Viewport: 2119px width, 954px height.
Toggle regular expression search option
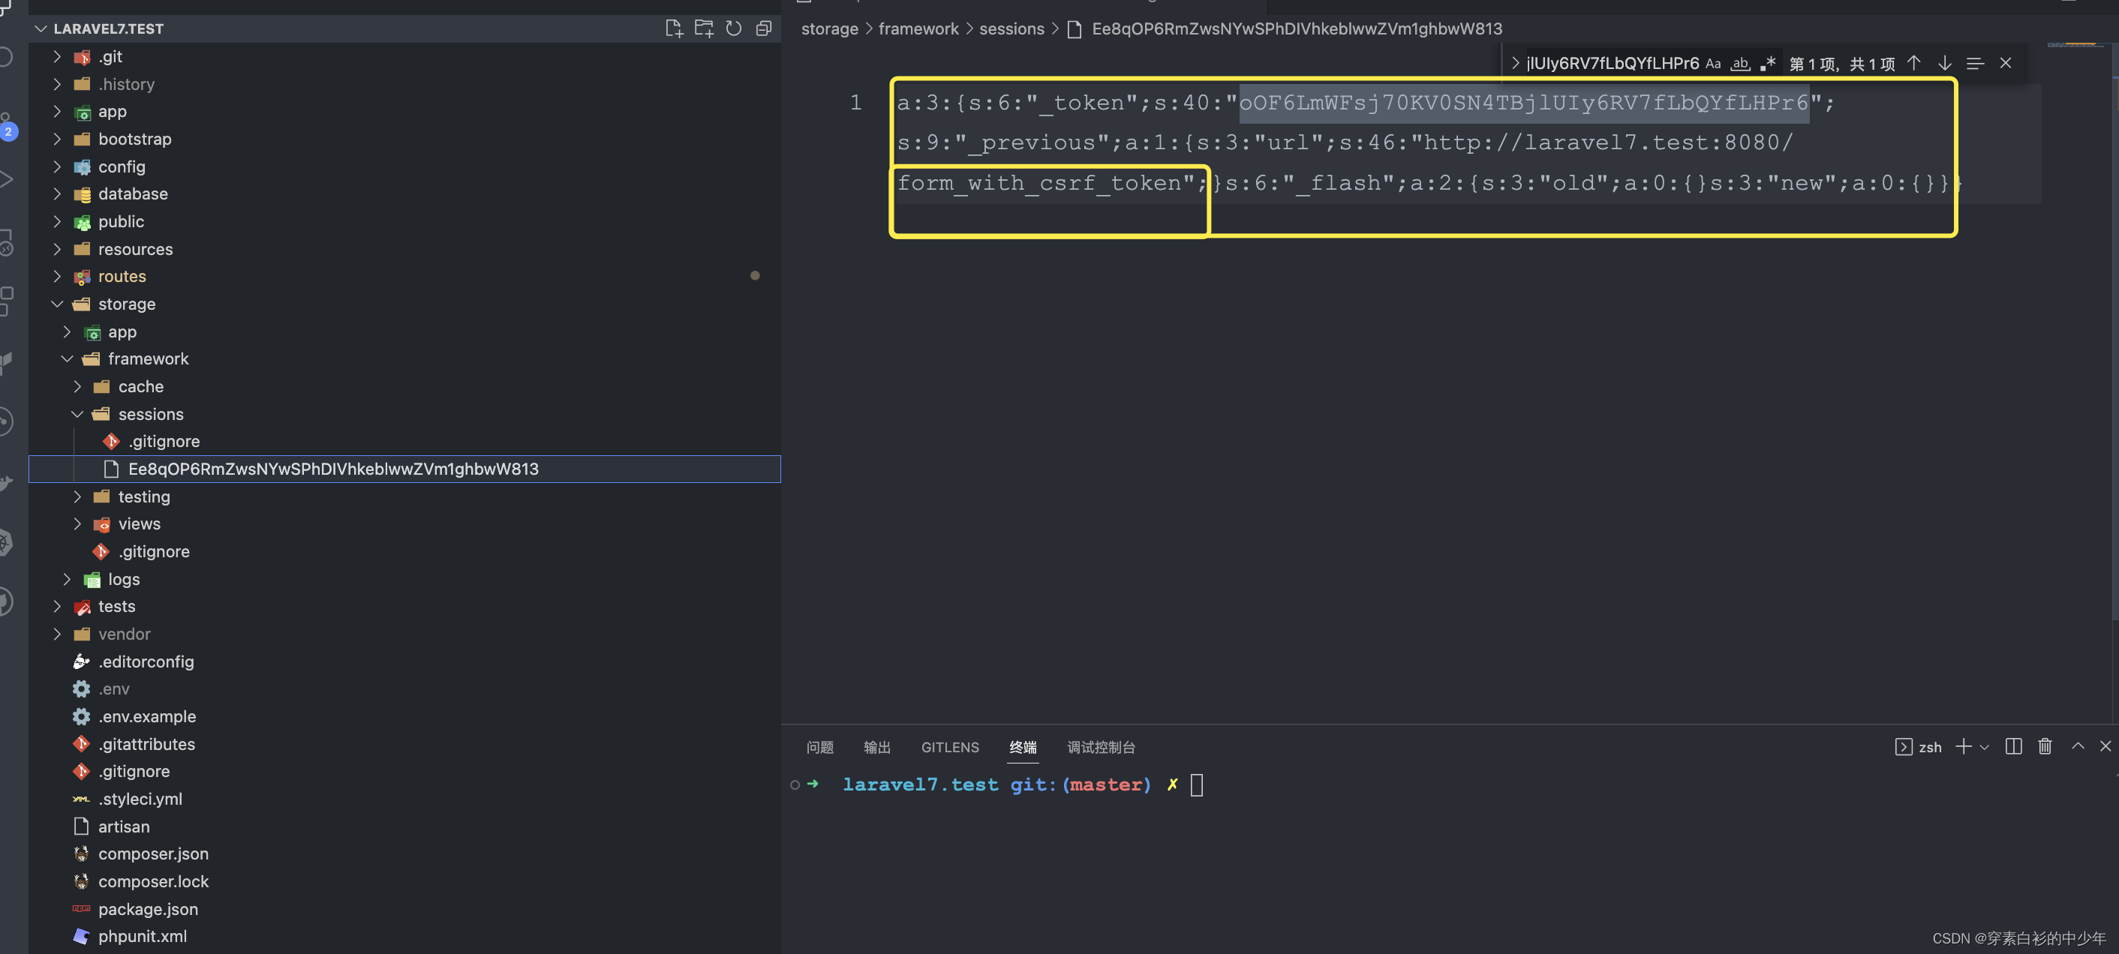tap(1768, 63)
